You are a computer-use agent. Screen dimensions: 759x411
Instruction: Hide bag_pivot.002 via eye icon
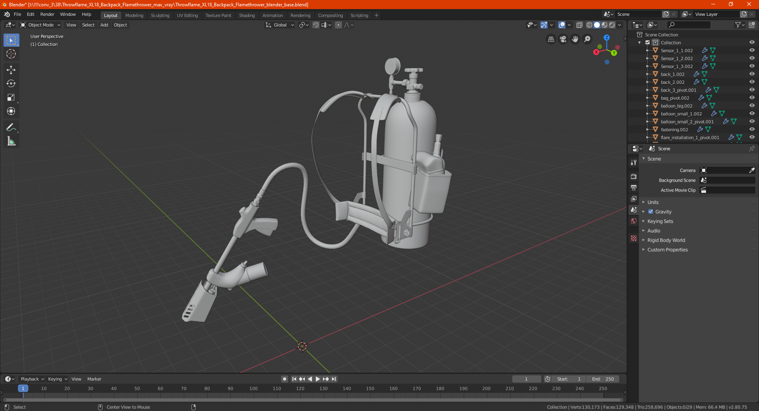pos(752,98)
